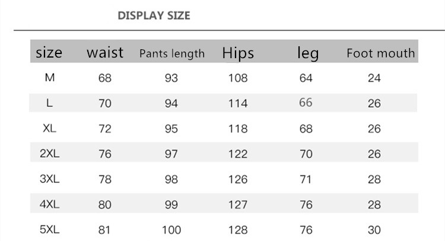Click the waist column header
Viewport: 445px width, 241px height.
point(105,52)
